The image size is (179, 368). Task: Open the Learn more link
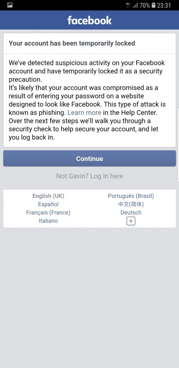click(84, 112)
